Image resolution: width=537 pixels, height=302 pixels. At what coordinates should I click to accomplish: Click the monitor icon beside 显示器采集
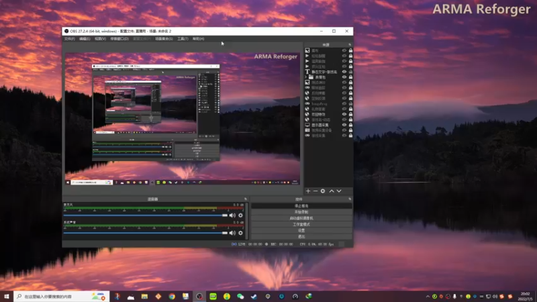(307, 125)
